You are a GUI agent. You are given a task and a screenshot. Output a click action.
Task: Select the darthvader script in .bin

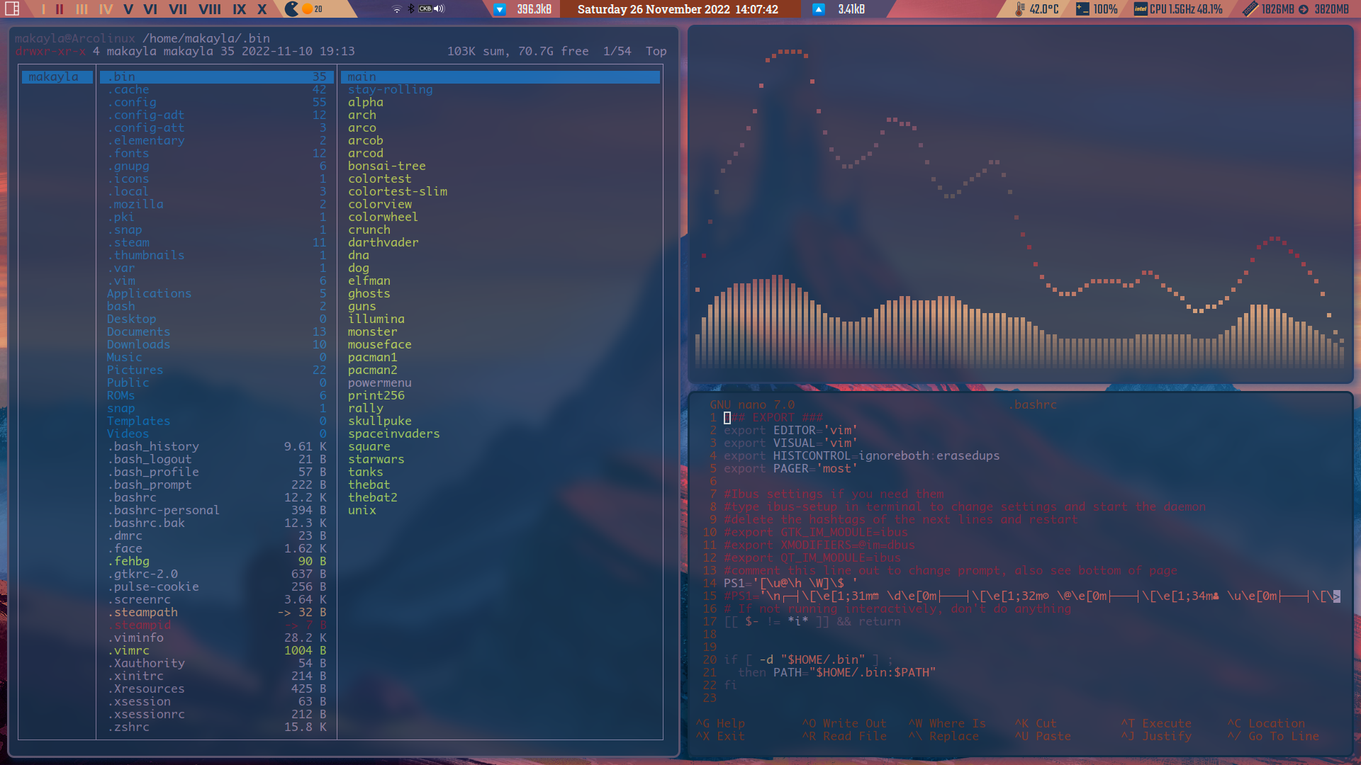coord(383,242)
